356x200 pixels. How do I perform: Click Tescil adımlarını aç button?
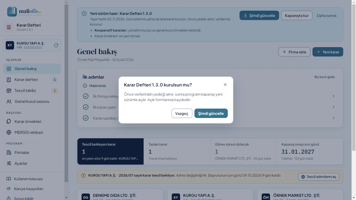click(319, 177)
